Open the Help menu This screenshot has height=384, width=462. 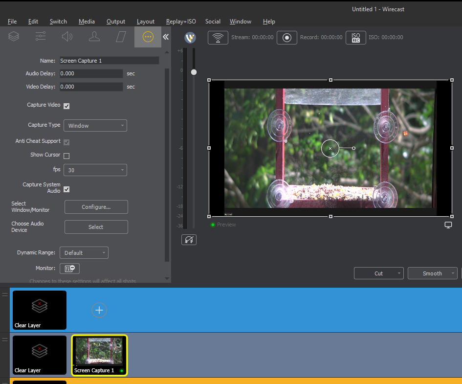pos(269,22)
